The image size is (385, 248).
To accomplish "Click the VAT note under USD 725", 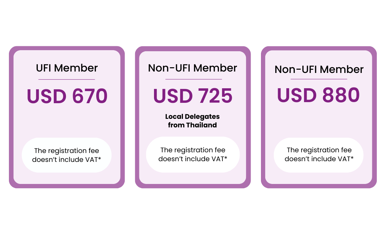I will click(193, 154).
